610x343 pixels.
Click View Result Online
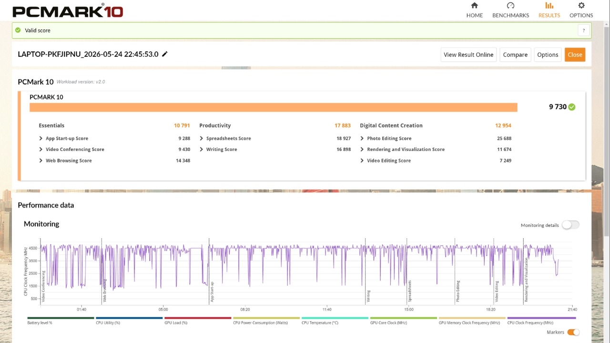(x=468, y=55)
